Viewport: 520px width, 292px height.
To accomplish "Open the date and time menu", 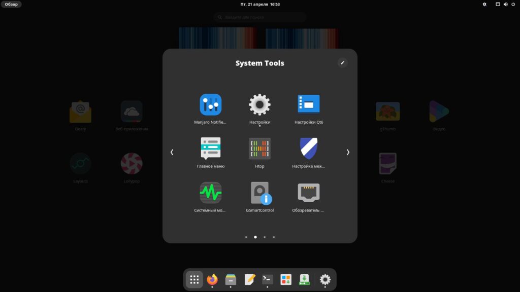I will (260, 4).
